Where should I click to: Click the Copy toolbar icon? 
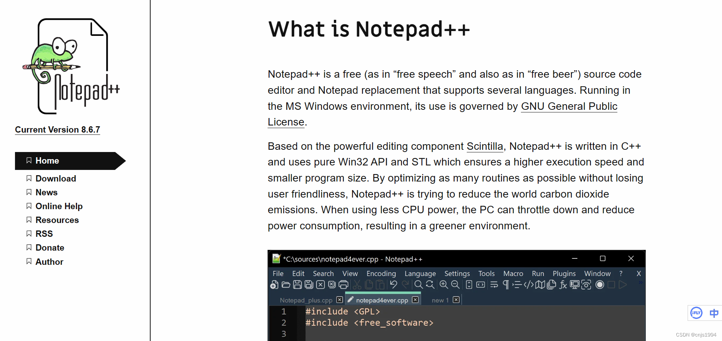click(x=369, y=285)
